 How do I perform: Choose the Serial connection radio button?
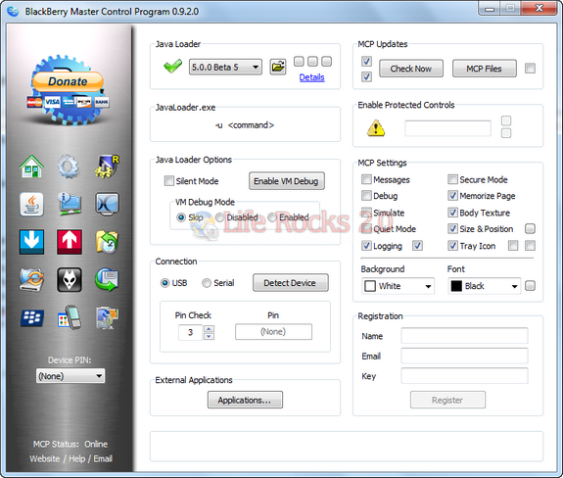coord(207,283)
